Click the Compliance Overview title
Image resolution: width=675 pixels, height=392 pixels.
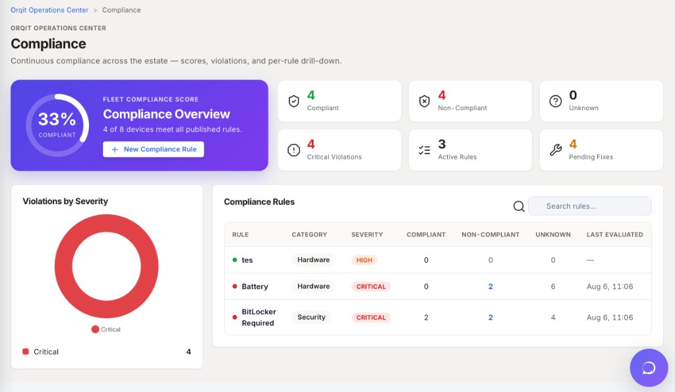click(x=167, y=114)
